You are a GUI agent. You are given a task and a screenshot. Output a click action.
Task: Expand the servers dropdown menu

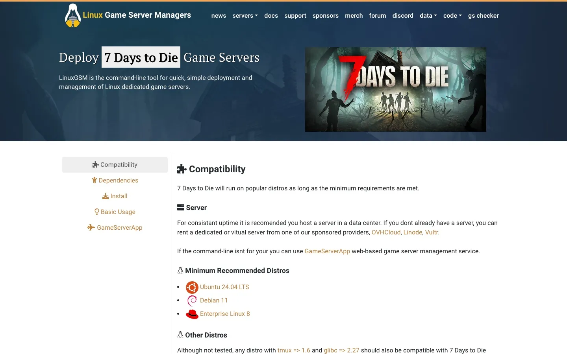(x=245, y=16)
